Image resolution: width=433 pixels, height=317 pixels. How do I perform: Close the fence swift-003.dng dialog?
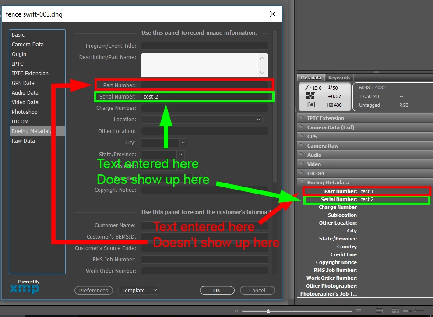tap(273, 14)
